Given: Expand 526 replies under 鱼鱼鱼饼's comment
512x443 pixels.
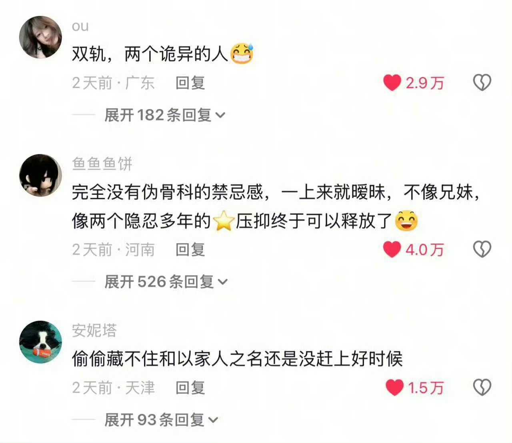Looking at the screenshot, I should [x=166, y=282].
